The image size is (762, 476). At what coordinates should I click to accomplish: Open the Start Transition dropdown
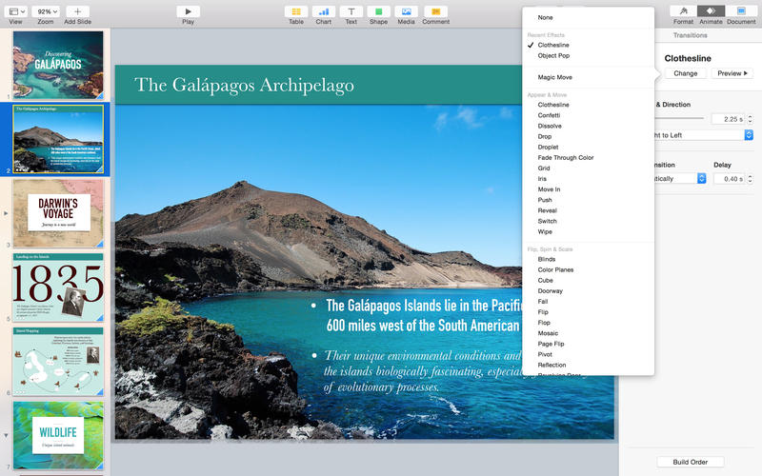pos(678,178)
